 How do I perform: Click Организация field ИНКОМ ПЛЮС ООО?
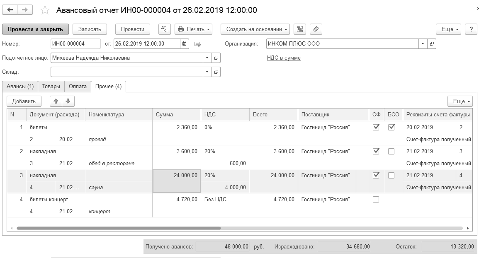342,43
